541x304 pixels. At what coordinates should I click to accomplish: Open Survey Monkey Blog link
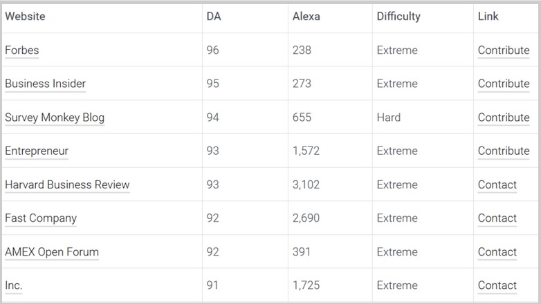tap(55, 117)
